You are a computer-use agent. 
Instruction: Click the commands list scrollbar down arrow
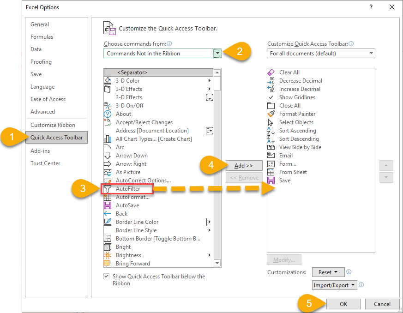tap(217, 264)
